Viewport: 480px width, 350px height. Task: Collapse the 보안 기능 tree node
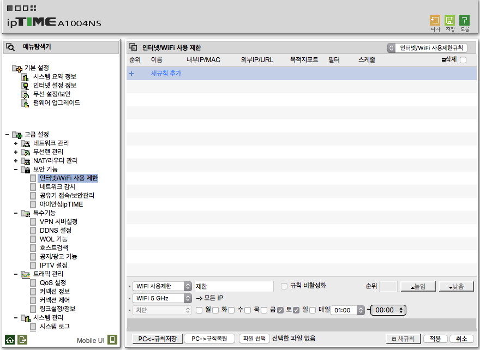pyautogui.click(x=16, y=170)
